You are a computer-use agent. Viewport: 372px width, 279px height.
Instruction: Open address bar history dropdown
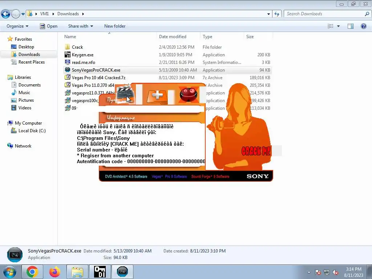pyautogui.click(x=268, y=14)
